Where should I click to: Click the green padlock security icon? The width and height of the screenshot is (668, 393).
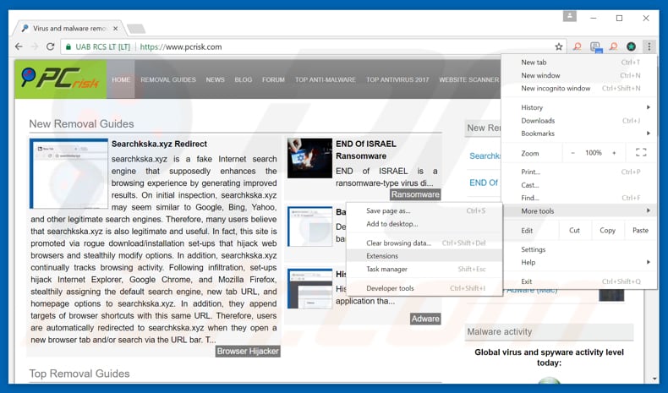pyautogui.click(x=68, y=46)
